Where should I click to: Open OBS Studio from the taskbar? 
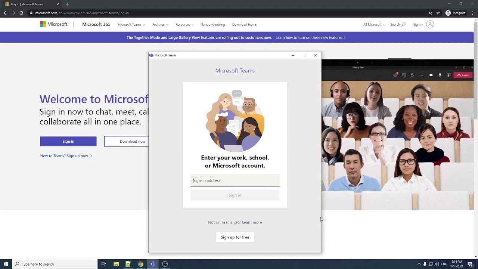[x=165, y=264]
